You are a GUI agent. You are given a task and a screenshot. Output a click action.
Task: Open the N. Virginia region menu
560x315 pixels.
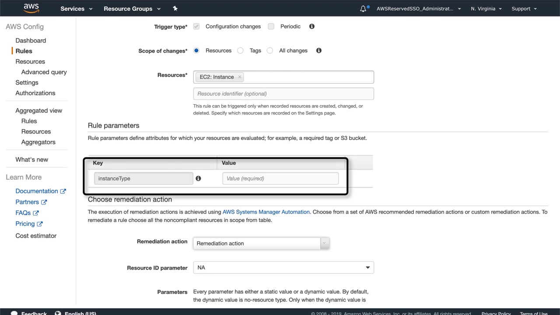click(486, 9)
